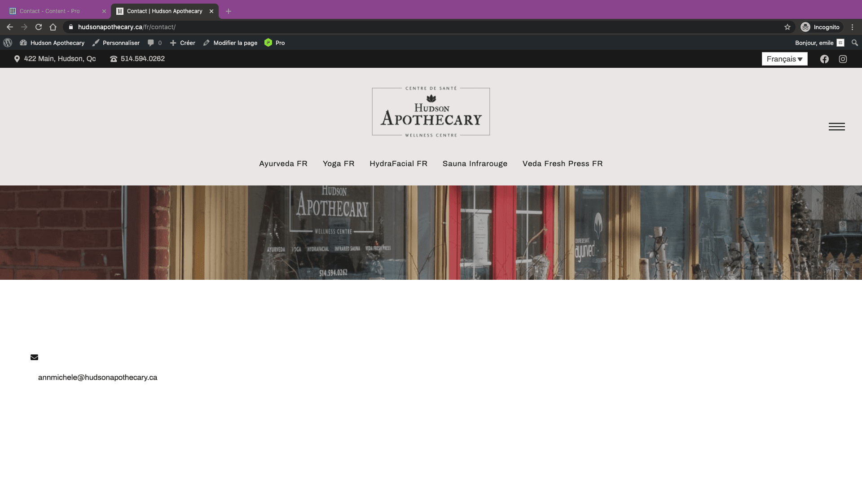Click Créer to add new content
This screenshot has width=862, height=485.
point(183,43)
